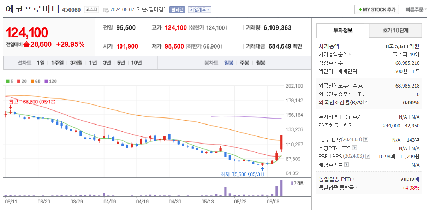The width and height of the screenshot is (429, 210).
Task: Open the 호가 10단계 tab
Action: tap(395, 31)
